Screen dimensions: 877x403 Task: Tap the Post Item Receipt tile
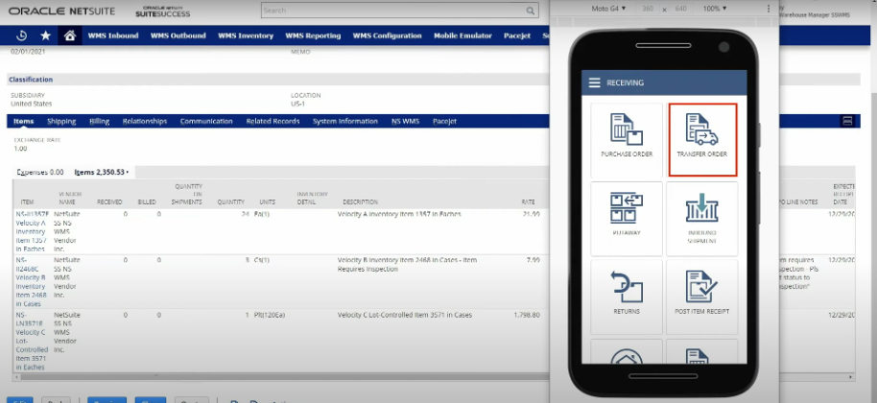click(702, 296)
